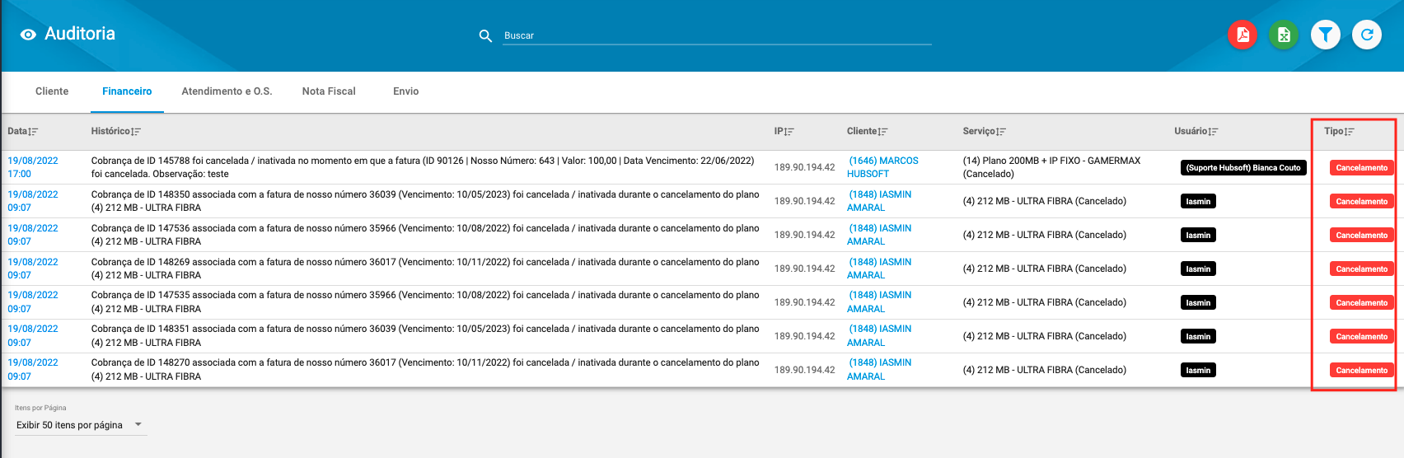
Task: Click IP 189.90.194.42 in ID 145788 row
Action: click(804, 167)
